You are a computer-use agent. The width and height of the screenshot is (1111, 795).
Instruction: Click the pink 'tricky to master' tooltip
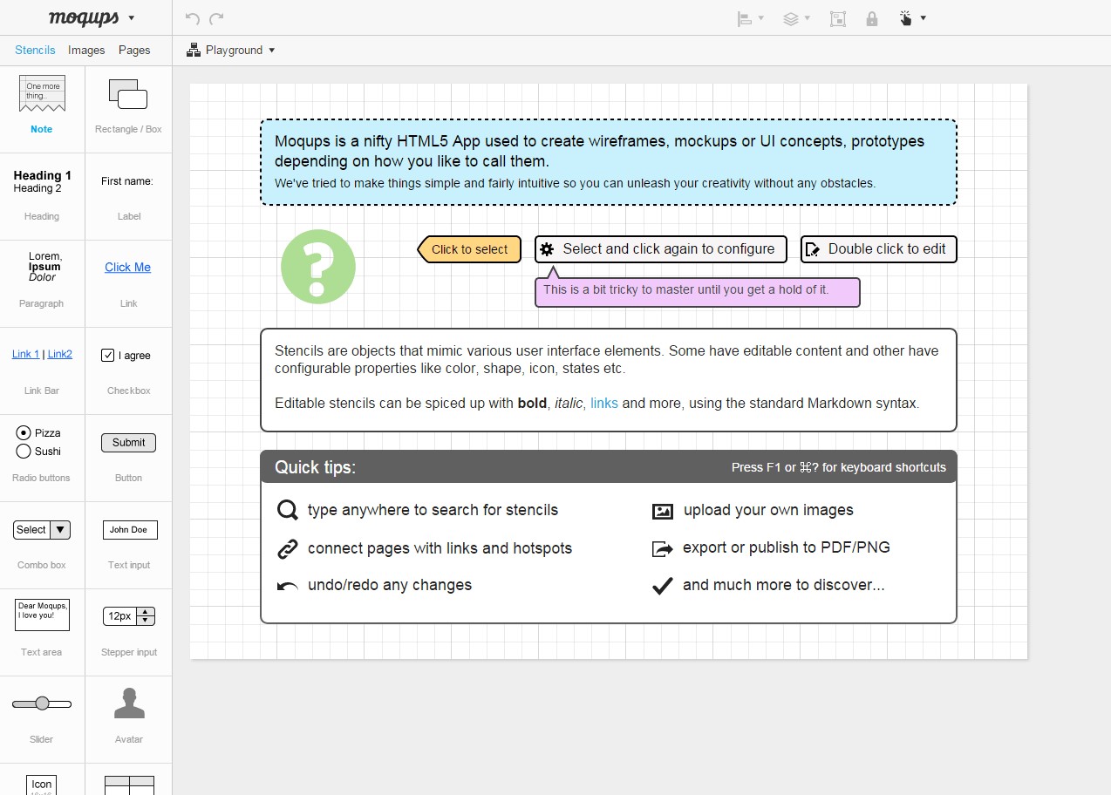tap(697, 291)
